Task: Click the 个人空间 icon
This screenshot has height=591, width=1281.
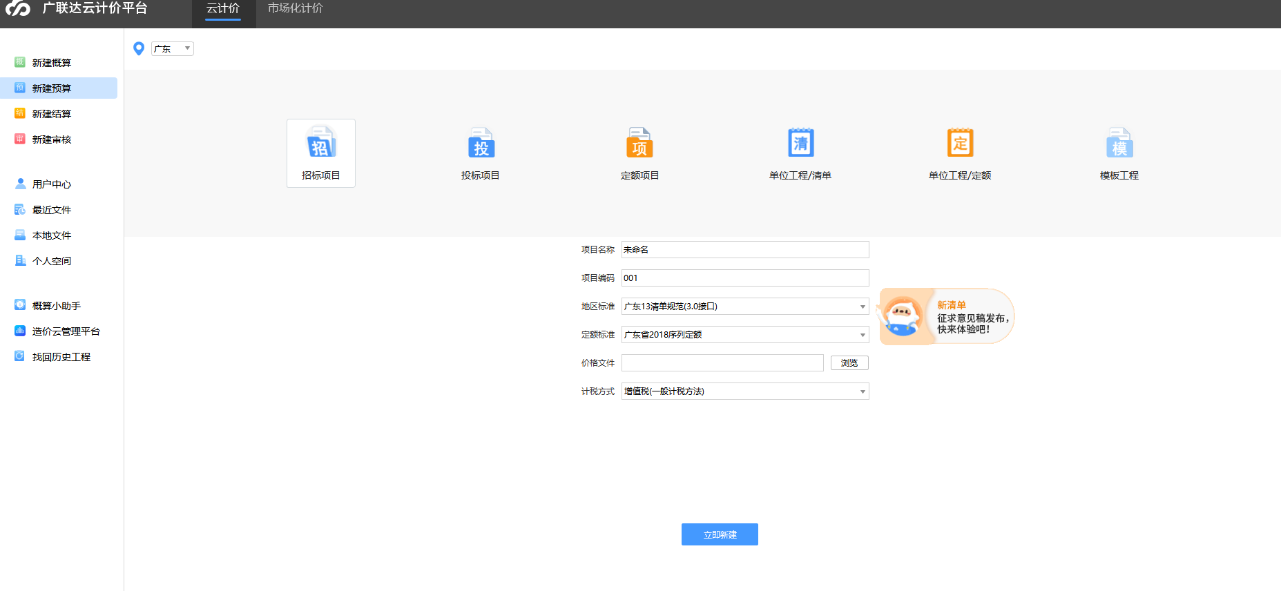Action: click(20, 260)
